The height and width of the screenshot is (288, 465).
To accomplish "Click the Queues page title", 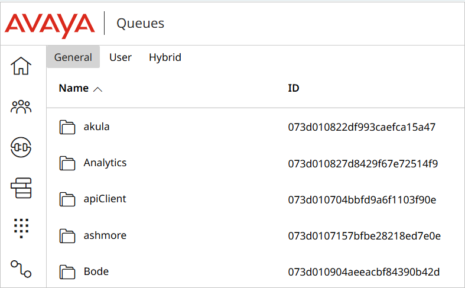I will (x=140, y=24).
